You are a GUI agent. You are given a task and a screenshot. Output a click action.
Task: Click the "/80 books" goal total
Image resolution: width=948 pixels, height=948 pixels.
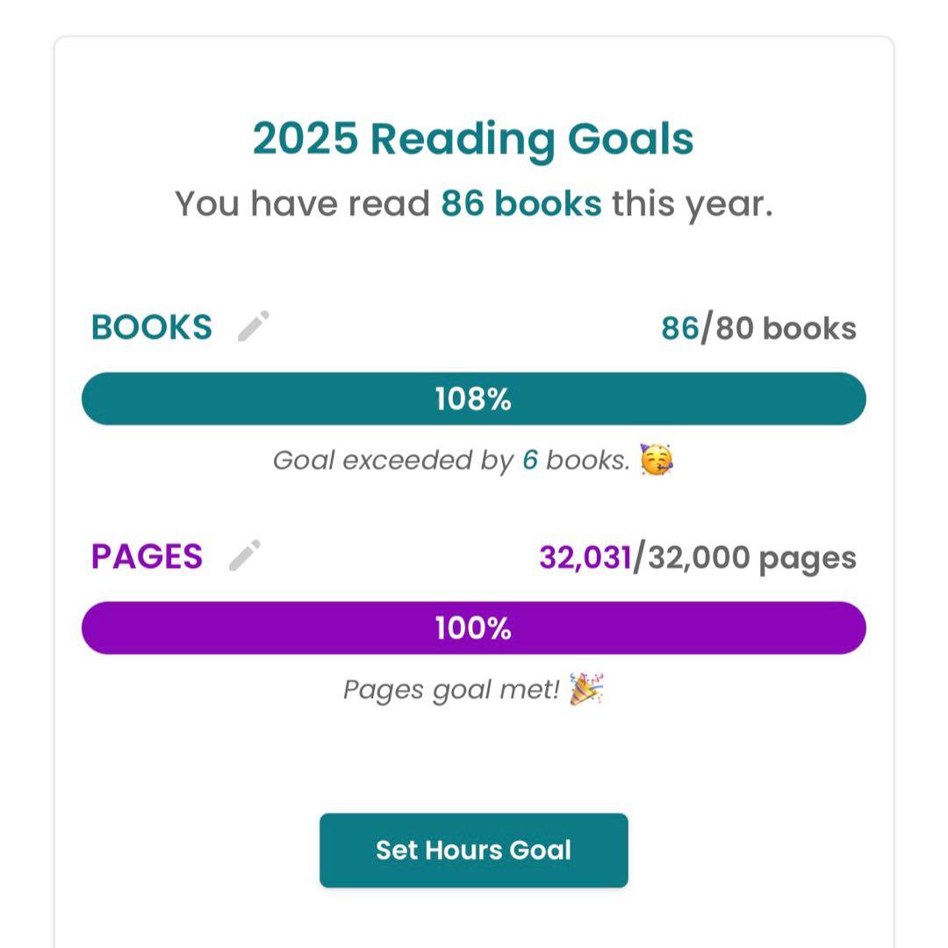click(x=779, y=328)
